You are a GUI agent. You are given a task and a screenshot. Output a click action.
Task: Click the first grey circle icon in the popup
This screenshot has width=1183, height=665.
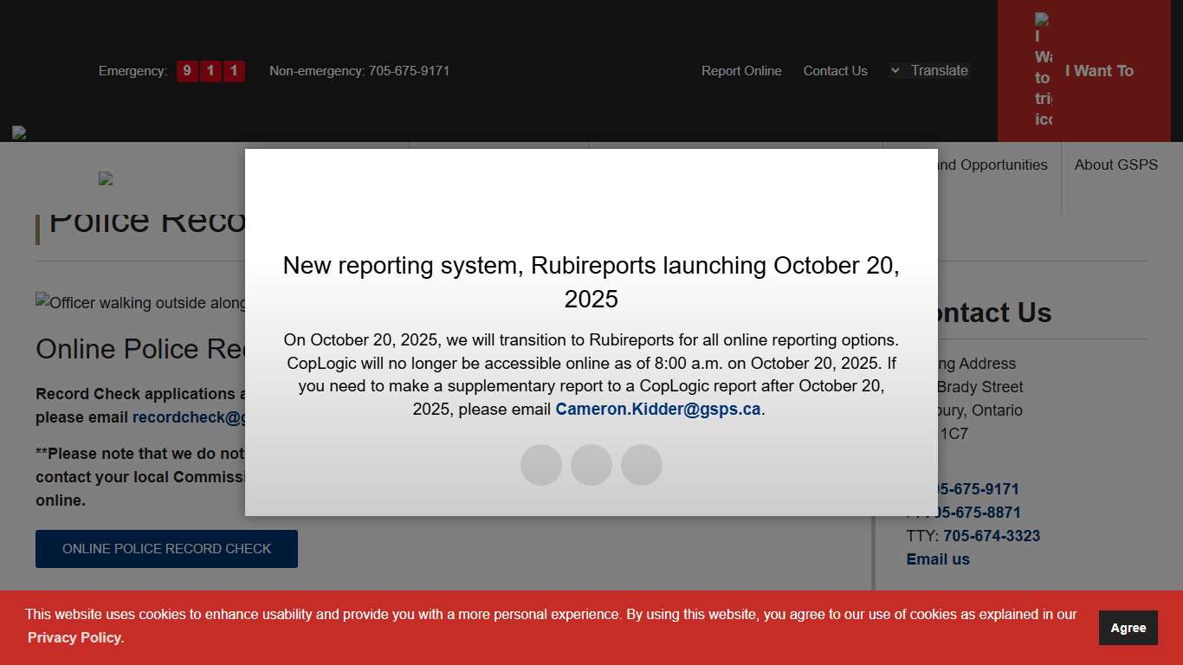coord(540,465)
